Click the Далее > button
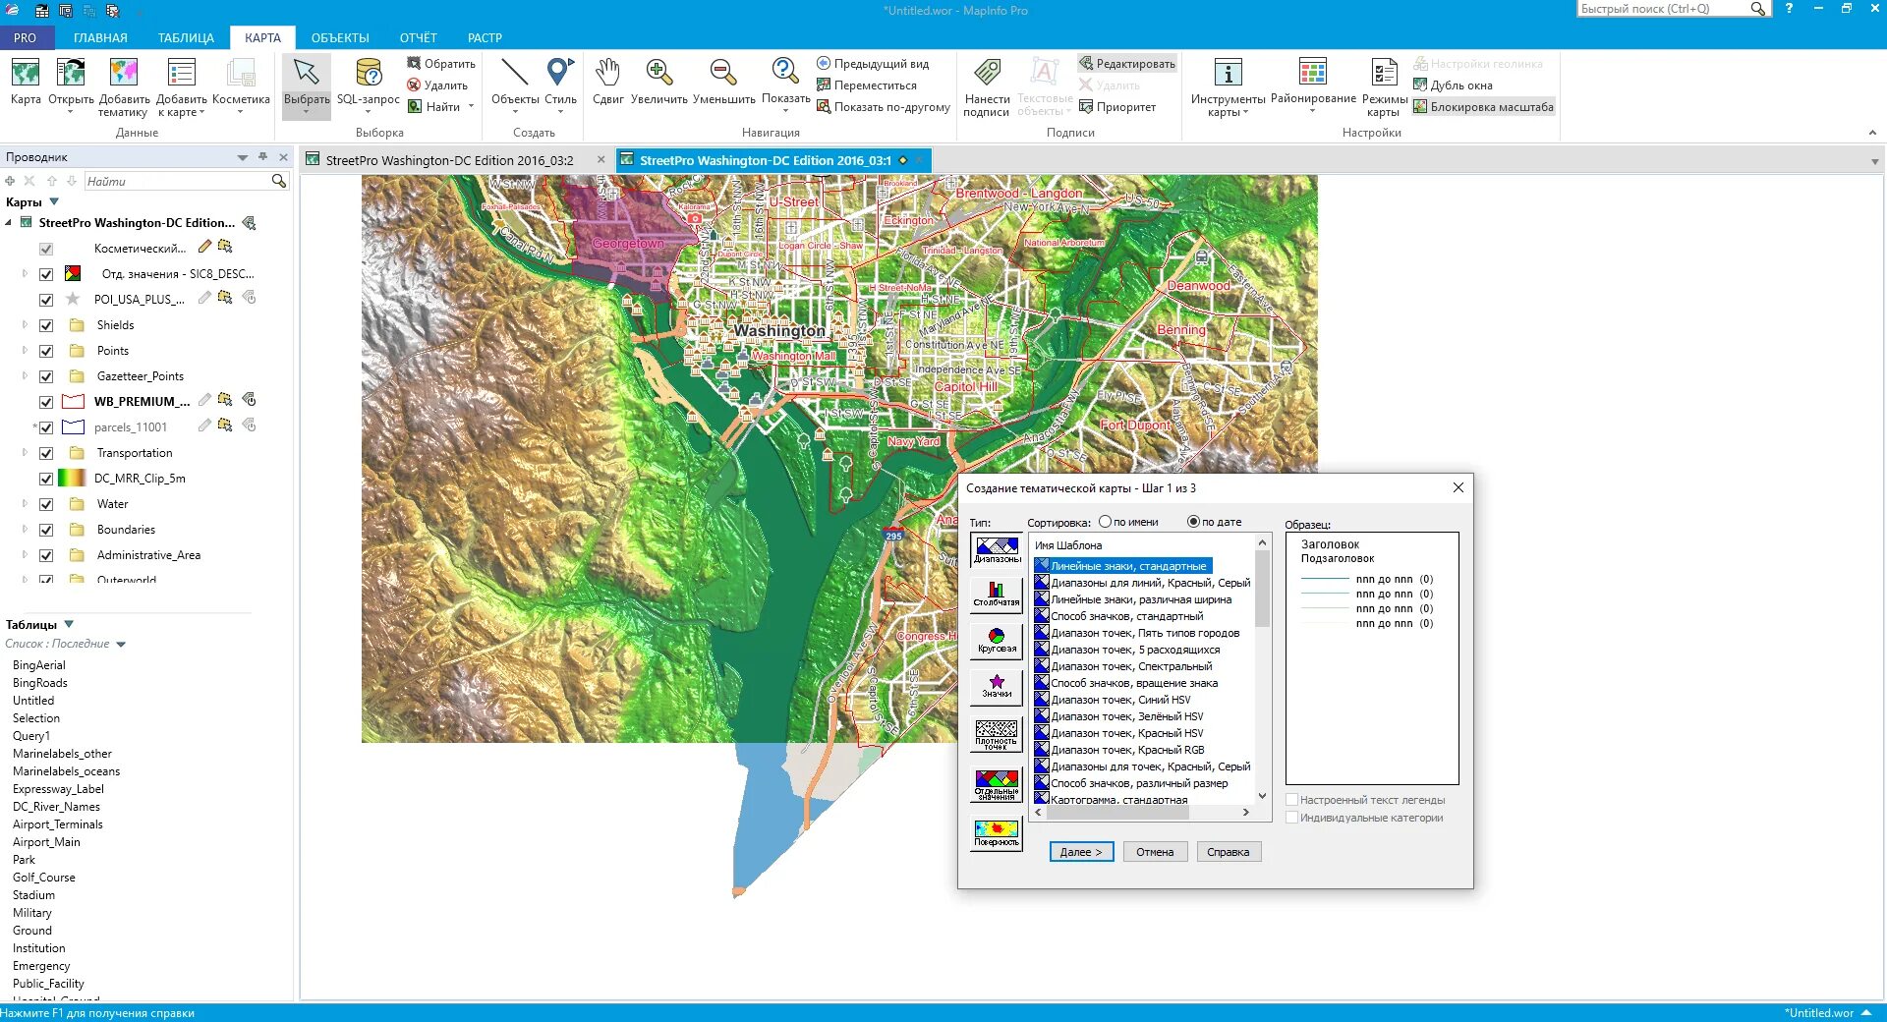Viewport: 1887px width, 1022px height. click(x=1081, y=852)
